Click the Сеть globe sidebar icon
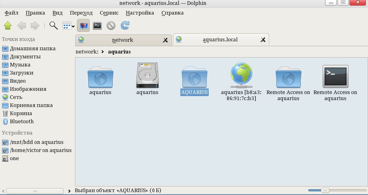This screenshot has width=368, height=195. tap(5, 97)
